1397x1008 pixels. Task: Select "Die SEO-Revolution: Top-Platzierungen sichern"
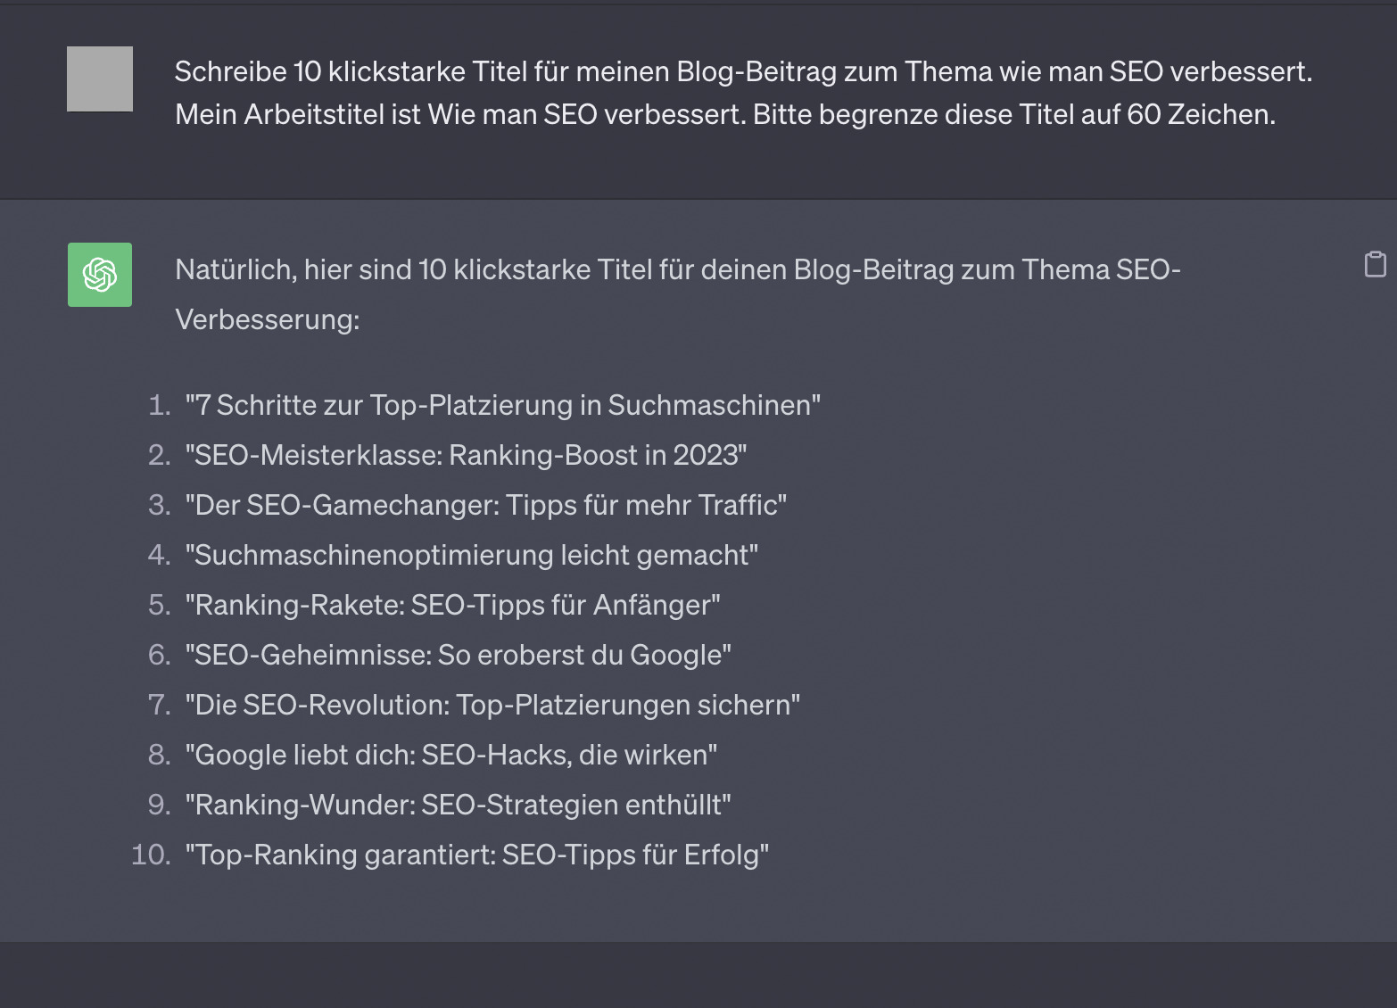pyautogui.click(x=492, y=705)
